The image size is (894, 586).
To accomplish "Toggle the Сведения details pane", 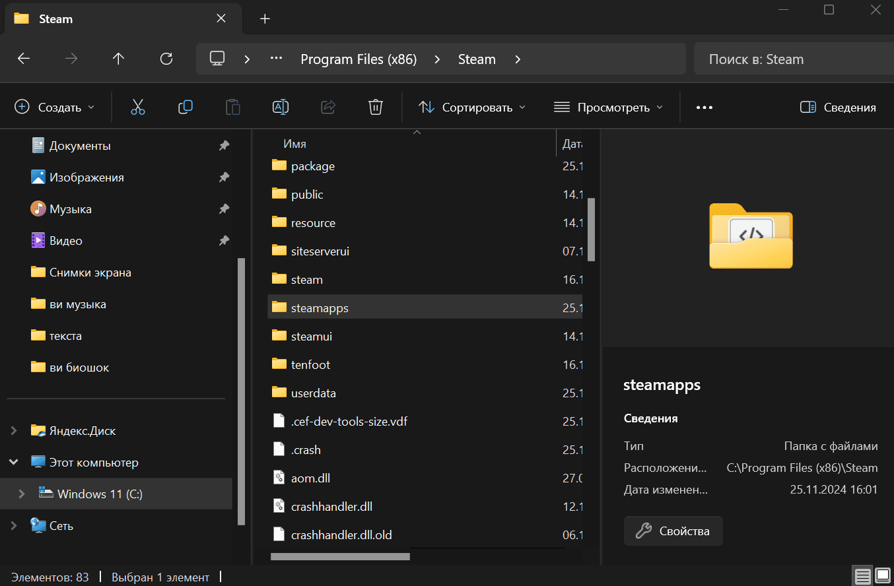I will (x=838, y=107).
